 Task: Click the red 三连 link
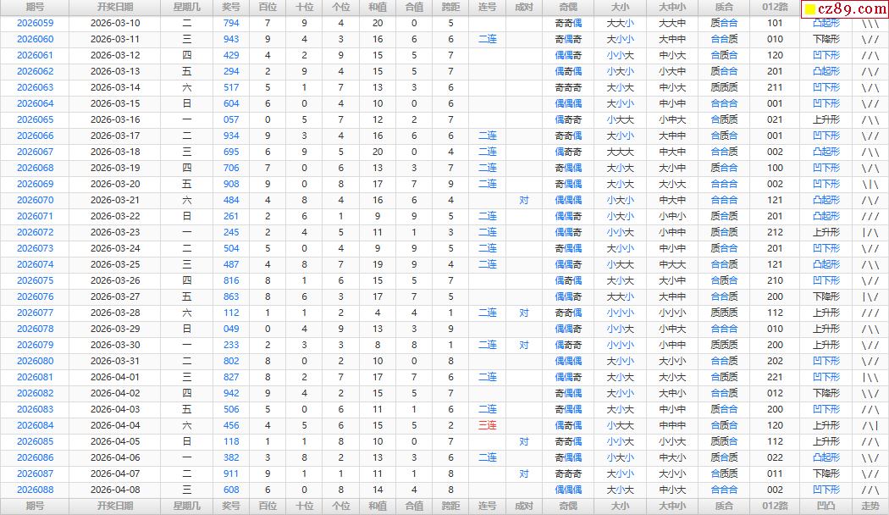pyautogui.click(x=487, y=425)
